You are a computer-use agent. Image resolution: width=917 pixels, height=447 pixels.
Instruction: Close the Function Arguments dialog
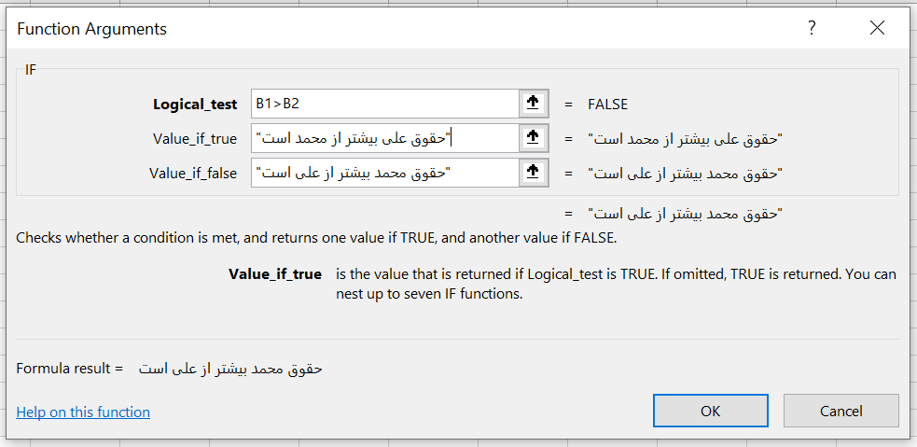877,28
